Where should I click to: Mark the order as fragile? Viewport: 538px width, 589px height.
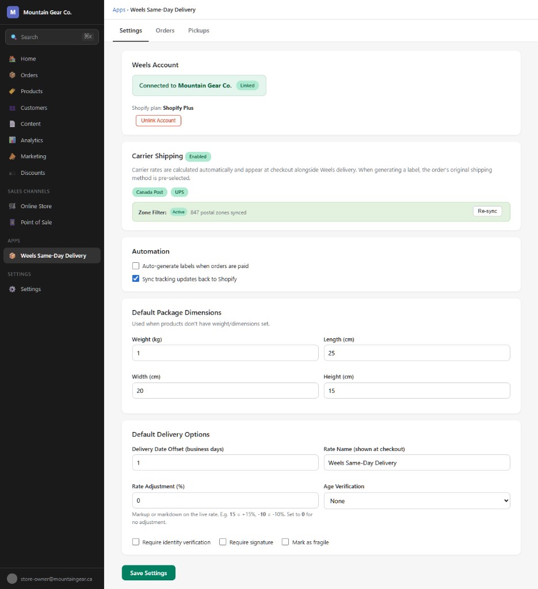pyautogui.click(x=285, y=541)
